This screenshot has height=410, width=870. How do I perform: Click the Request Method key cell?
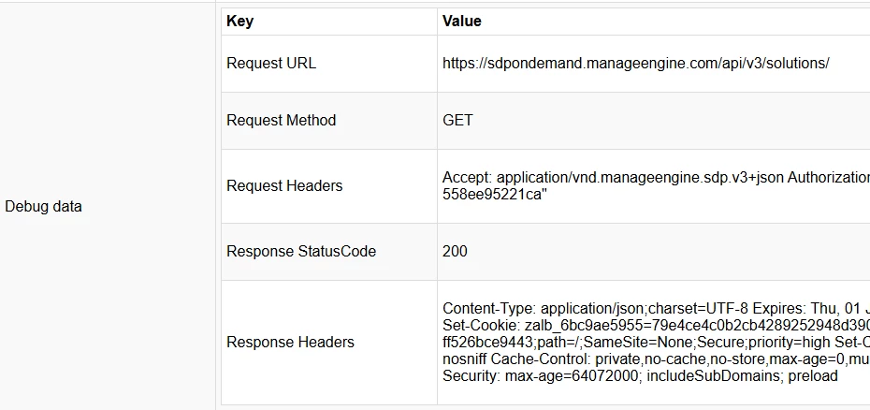pyautogui.click(x=329, y=121)
